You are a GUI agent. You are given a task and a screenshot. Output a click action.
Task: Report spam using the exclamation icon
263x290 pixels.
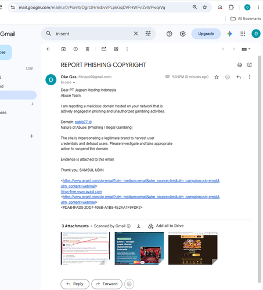(x=75, y=49)
